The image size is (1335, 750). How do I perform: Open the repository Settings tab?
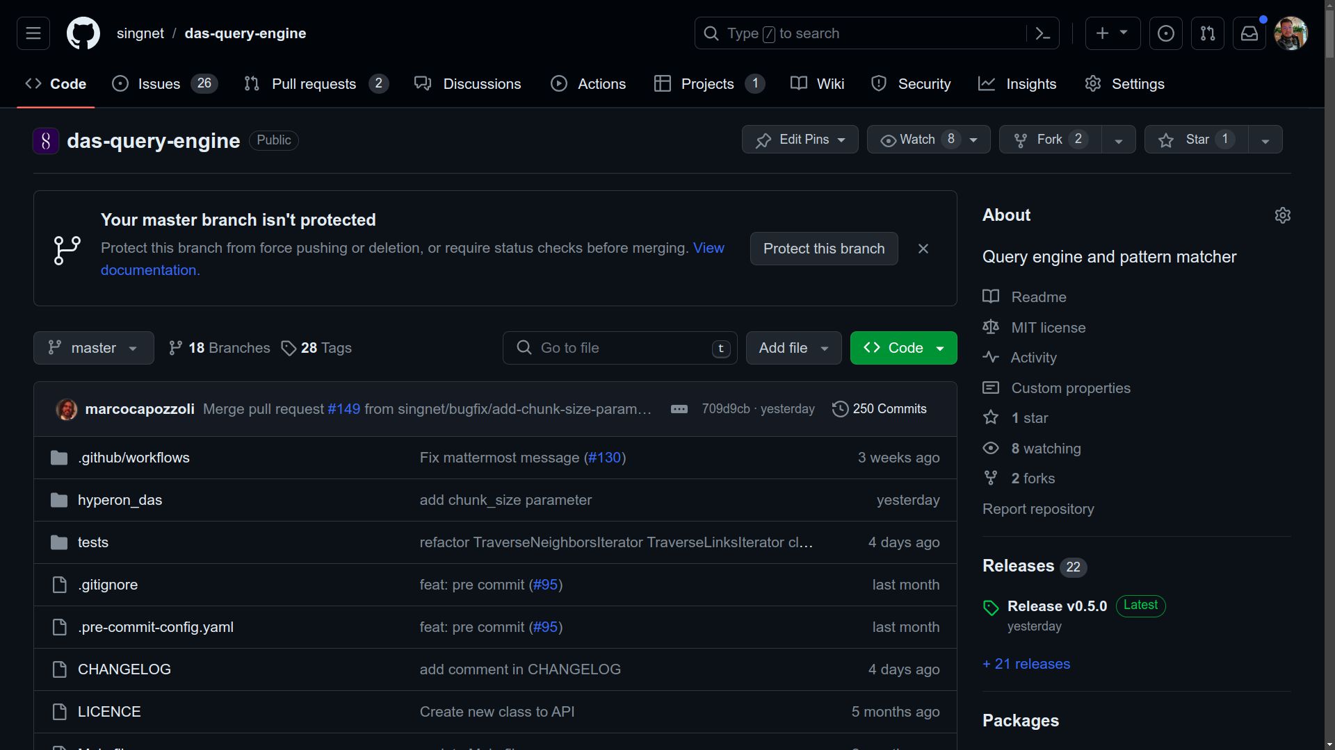[x=1124, y=84]
